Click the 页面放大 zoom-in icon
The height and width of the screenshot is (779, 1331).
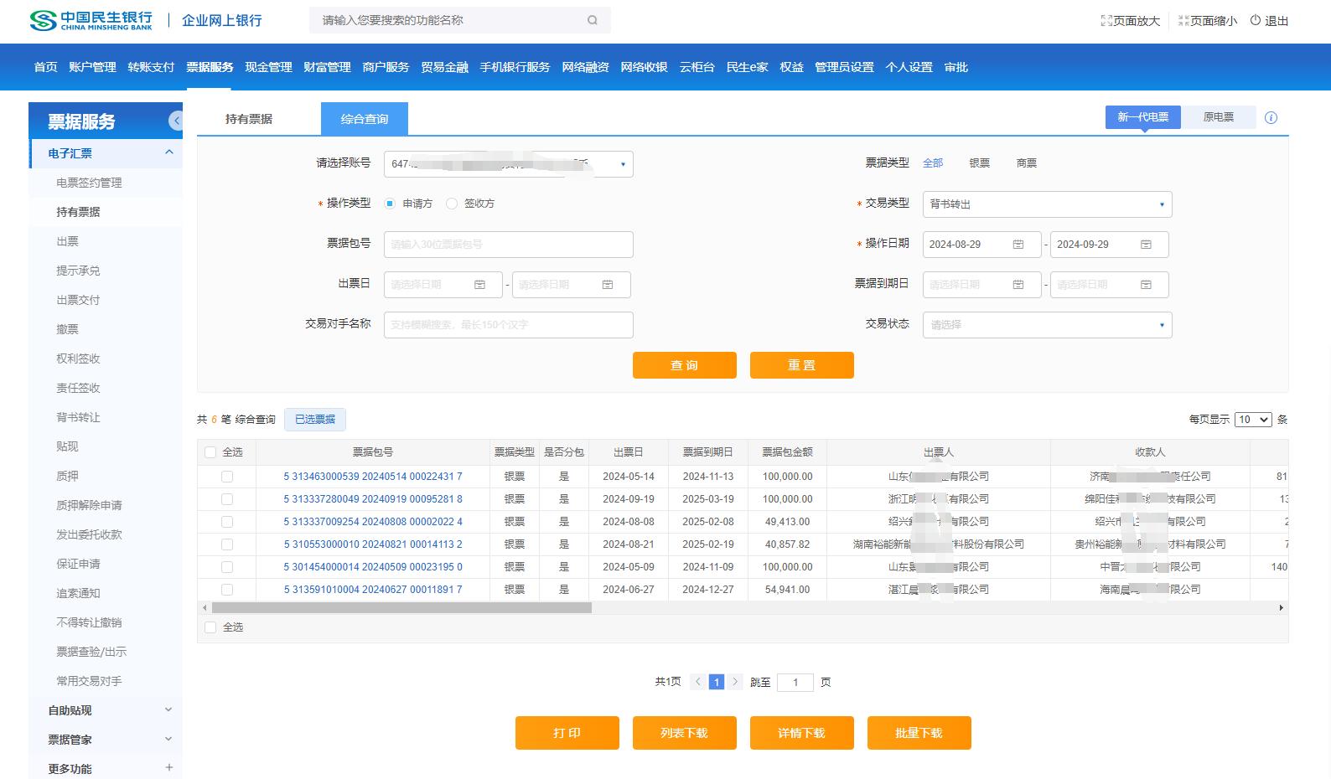pos(1106,21)
